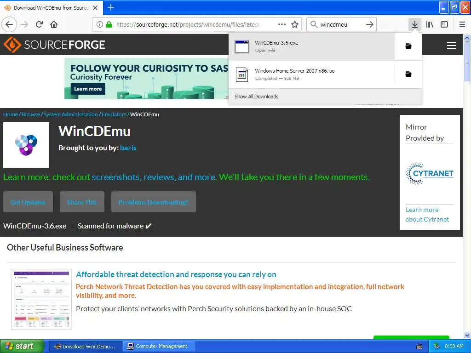Open the Emulators breadcrumb link
This screenshot has height=353, width=471.
click(x=114, y=114)
